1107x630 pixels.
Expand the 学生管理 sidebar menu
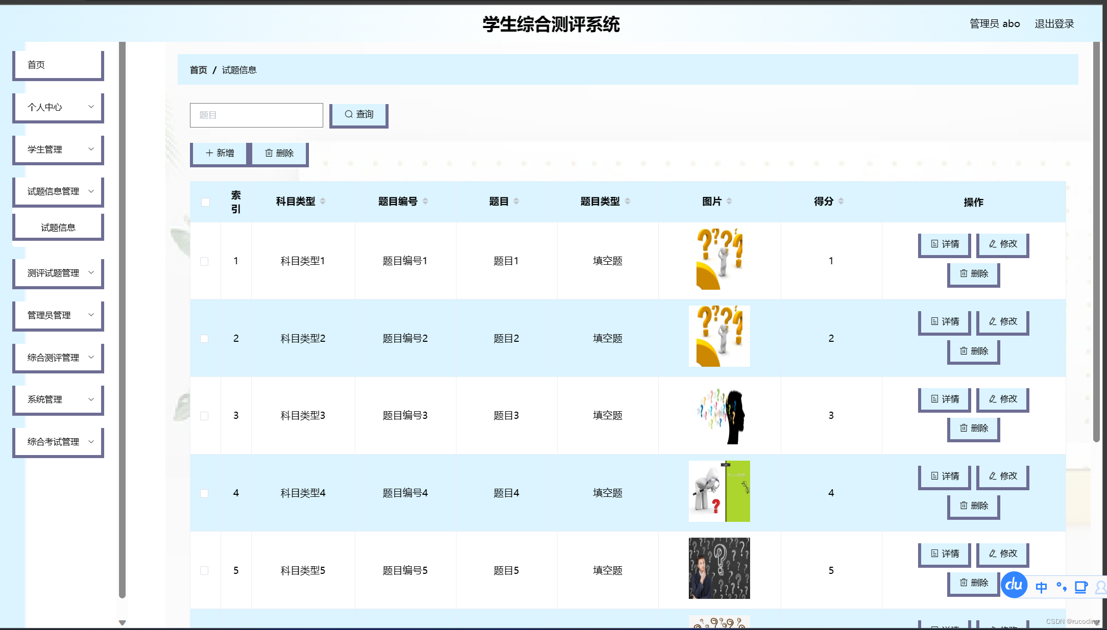(x=59, y=149)
